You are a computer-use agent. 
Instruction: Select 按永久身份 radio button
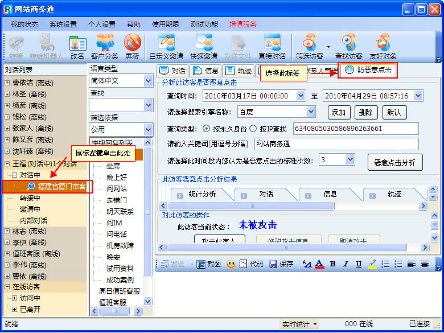coord(207,129)
